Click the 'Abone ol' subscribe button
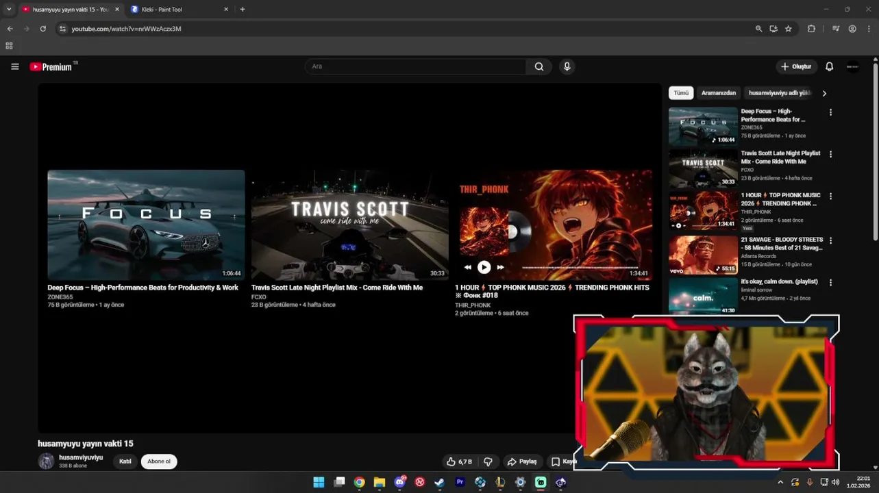Viewport: 879px width, 493px height. coord(159,462)
